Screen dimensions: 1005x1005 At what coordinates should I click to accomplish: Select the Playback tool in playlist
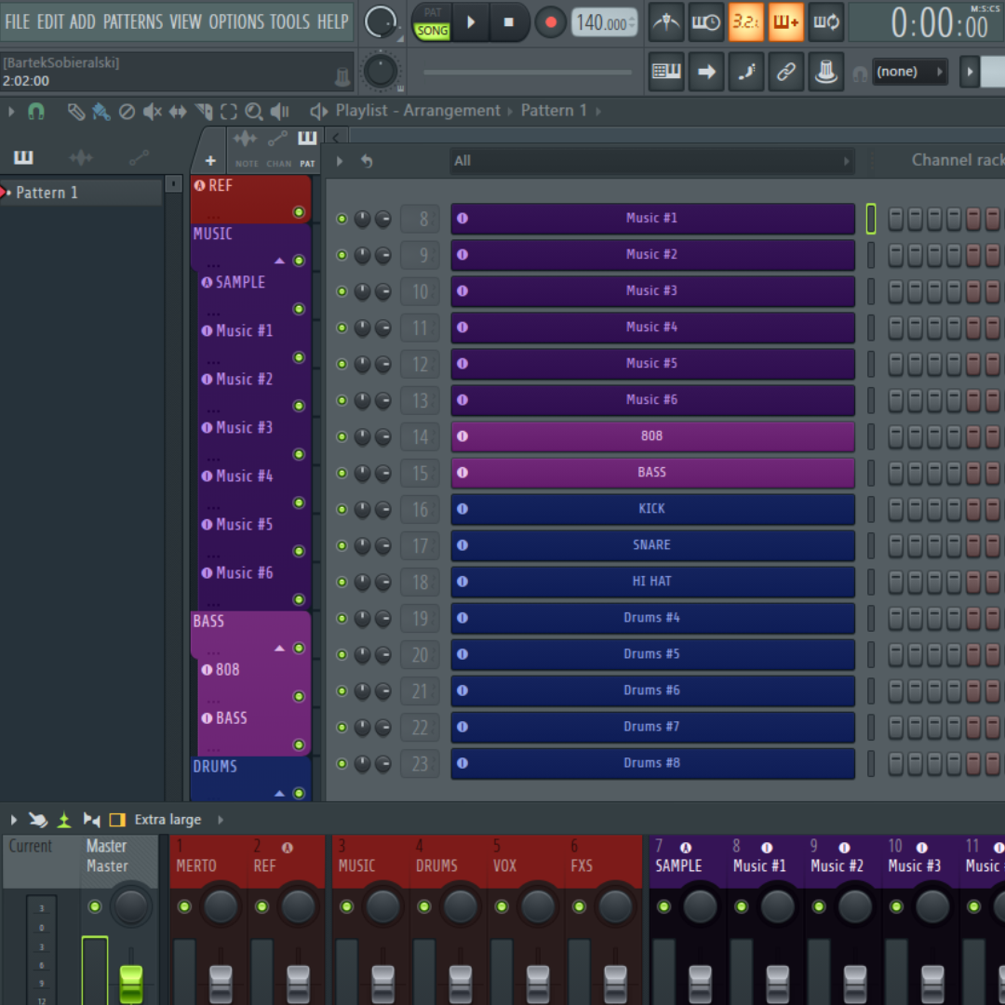(x=279, y=112)
